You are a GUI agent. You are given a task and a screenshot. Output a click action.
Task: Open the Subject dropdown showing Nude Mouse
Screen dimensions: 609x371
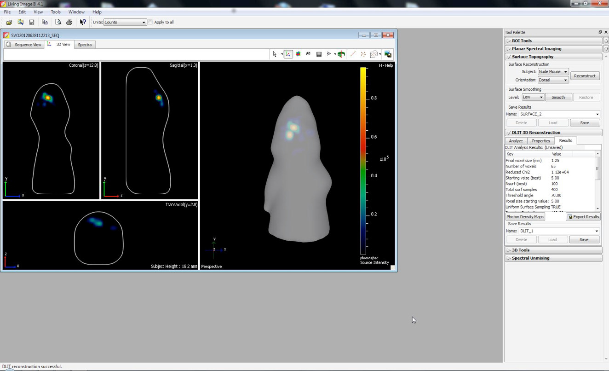pyautogui.click(x=553, y=72)
